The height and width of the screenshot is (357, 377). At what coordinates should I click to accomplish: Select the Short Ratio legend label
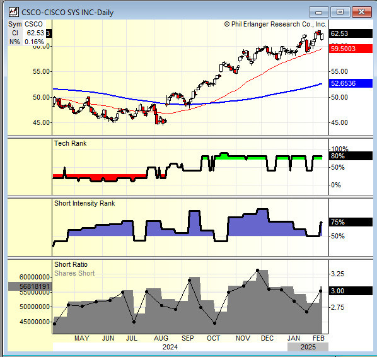tap(71, 264)
